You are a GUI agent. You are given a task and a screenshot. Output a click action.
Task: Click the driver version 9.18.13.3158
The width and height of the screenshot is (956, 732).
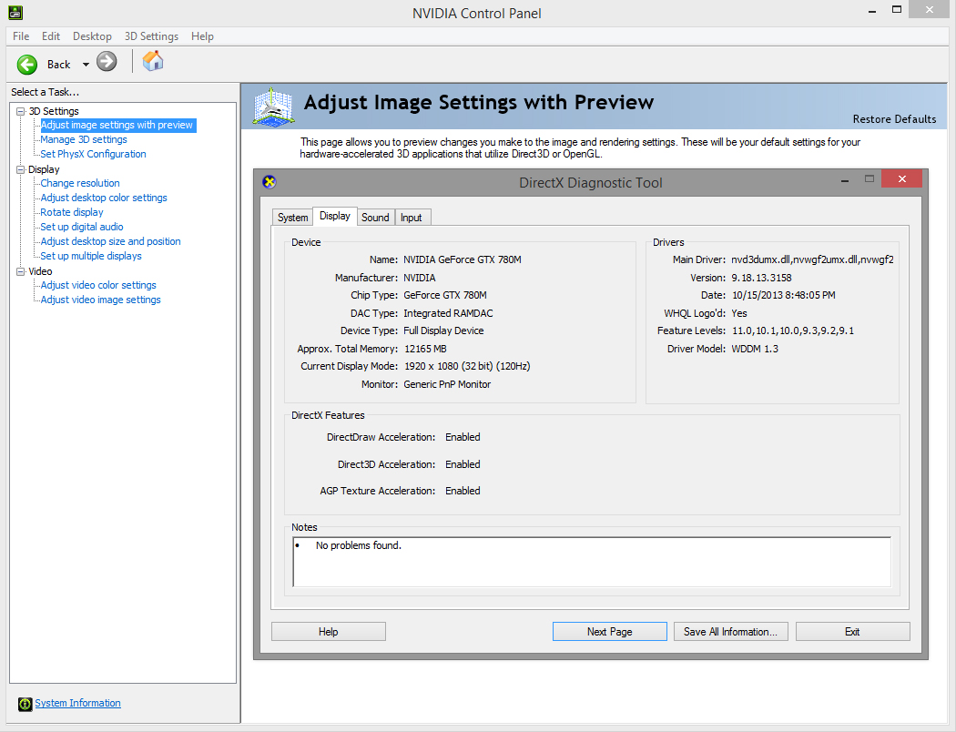click(x=761, y=278)
